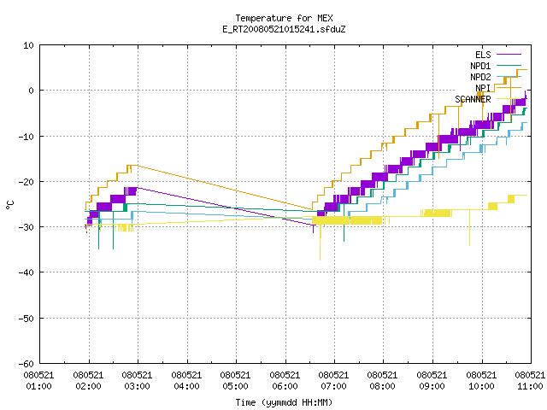
Task: Click the blue NPD2 legend line sample
Action: [x=509, y=76]
